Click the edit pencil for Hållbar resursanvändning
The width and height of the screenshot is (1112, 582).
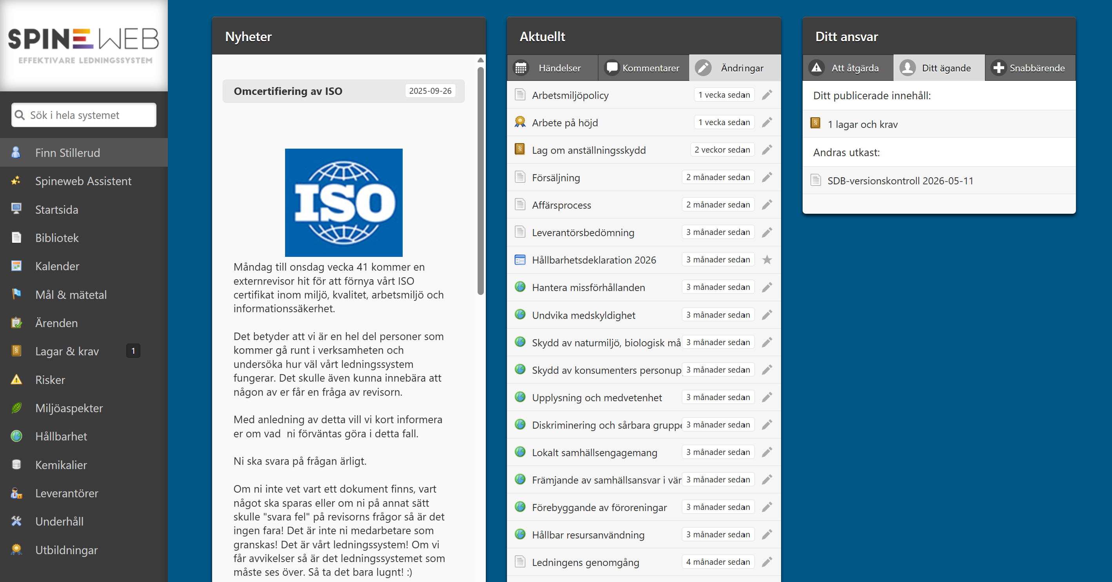767,535
